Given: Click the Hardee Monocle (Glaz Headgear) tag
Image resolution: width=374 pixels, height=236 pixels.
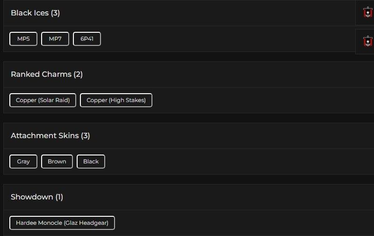Looking at the screenshot, I should (x=62, y=223).
